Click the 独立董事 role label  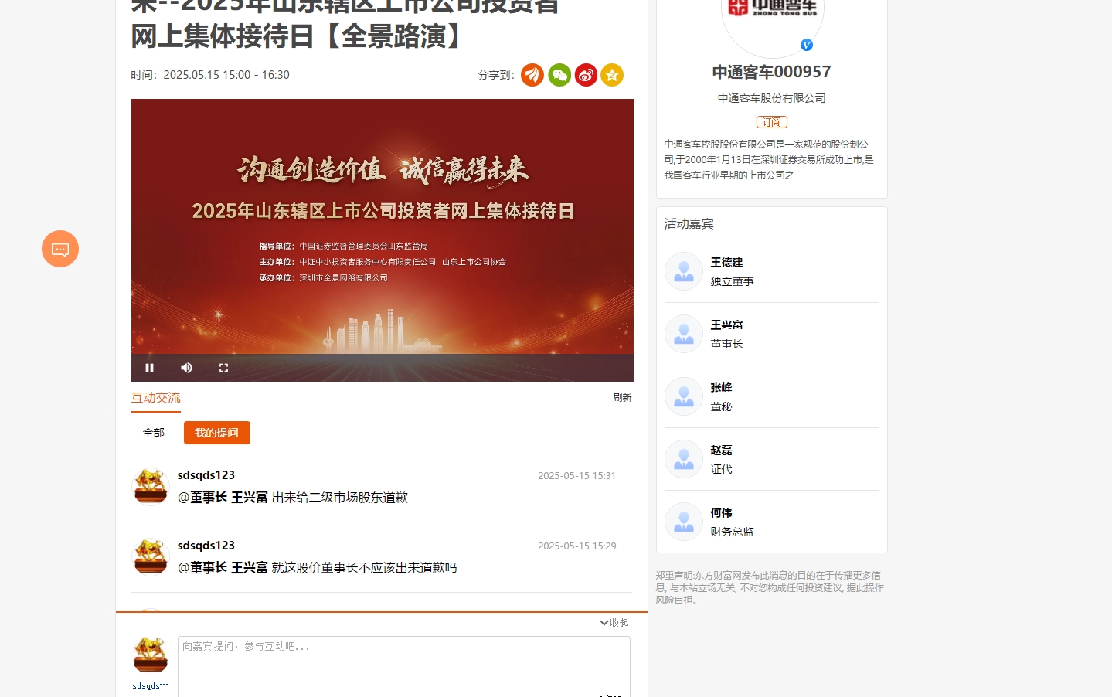click(x=732, y=282)
